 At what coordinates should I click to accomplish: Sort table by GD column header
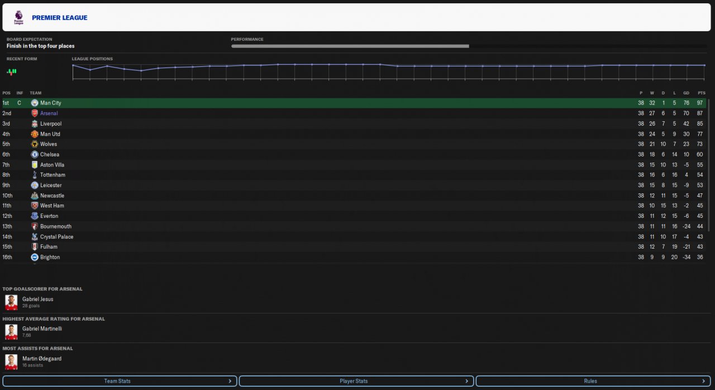pyautogui.click(x=686, y=93)
